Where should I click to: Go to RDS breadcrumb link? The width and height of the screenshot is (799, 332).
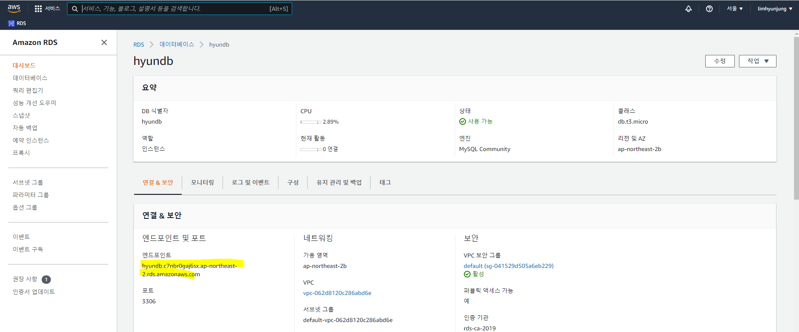(x=139, y=45)
